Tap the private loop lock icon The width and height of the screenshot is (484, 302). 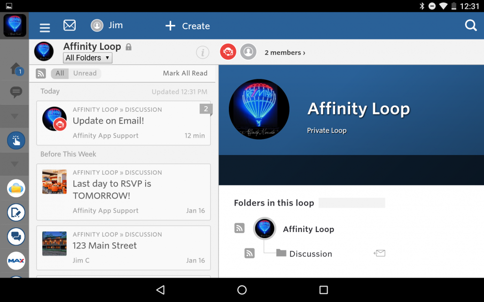[x=129, y=47]
